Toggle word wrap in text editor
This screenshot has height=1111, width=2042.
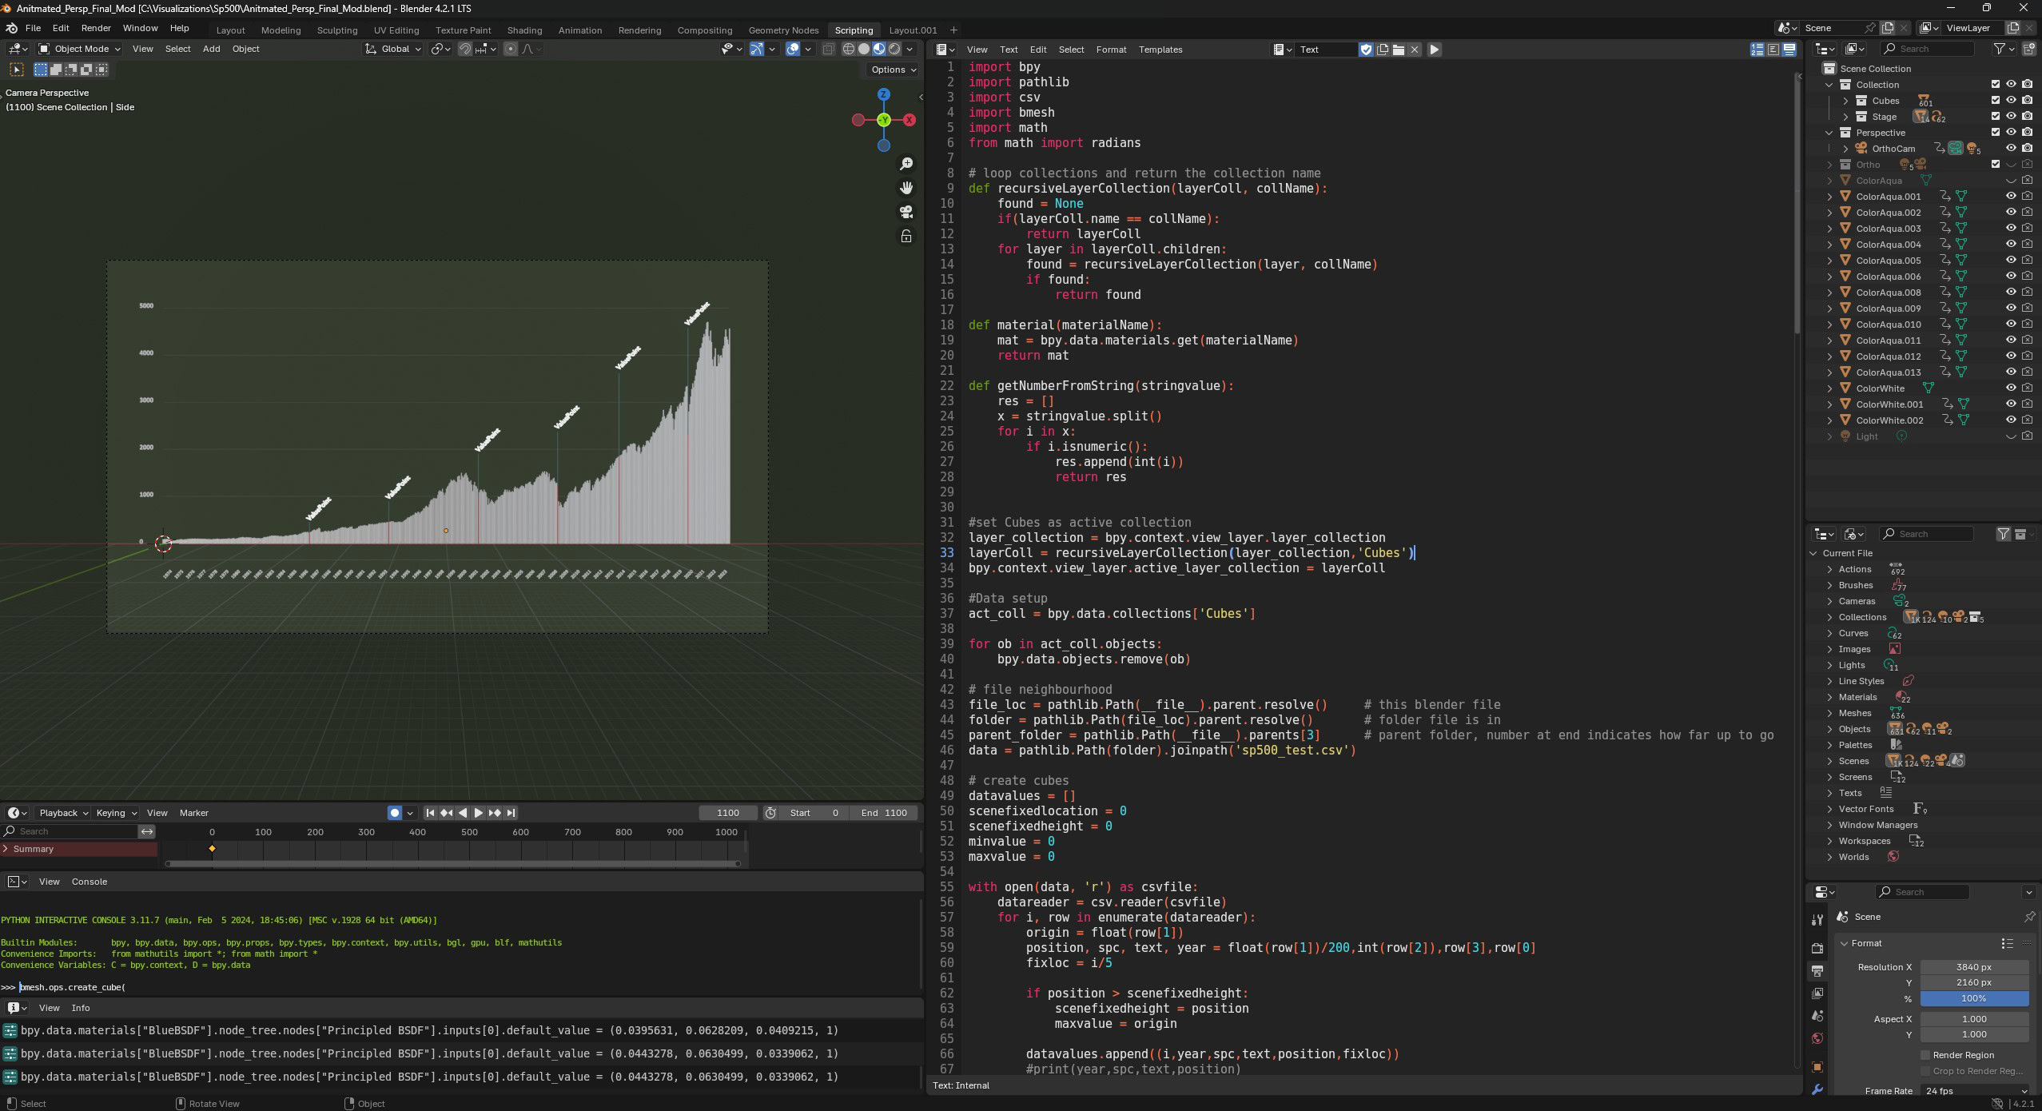tap(1773, 50)
